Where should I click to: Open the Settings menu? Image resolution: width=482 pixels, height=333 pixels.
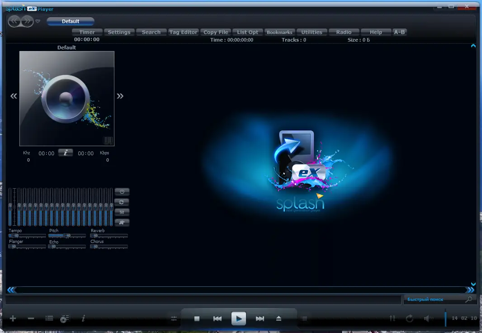pyautogui.click(x=119, y=32)
